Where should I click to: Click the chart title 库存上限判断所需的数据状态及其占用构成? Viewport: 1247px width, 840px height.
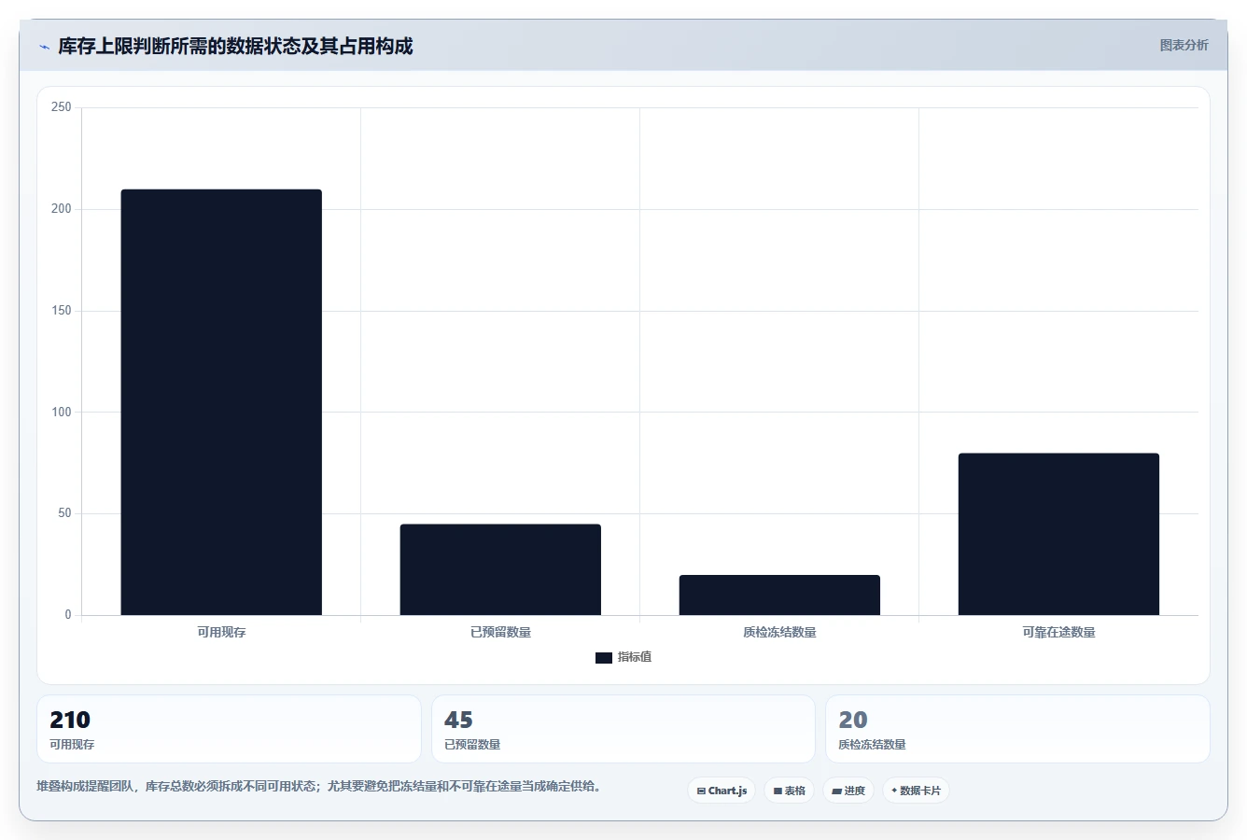click(x=235, y=46)
